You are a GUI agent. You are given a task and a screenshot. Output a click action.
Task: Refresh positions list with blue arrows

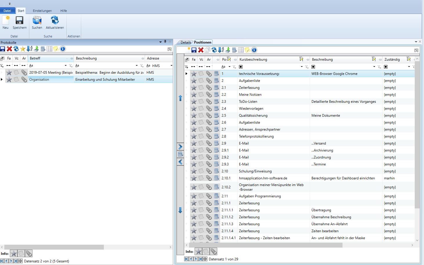click(214, 50)
